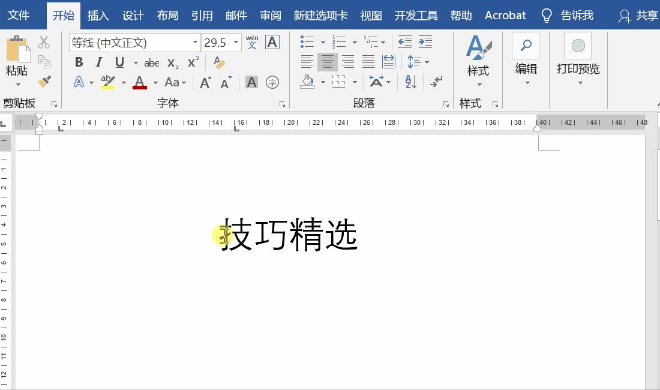Apply bold formatting with the B icon
660x390 pixels.
click(79, 62)
